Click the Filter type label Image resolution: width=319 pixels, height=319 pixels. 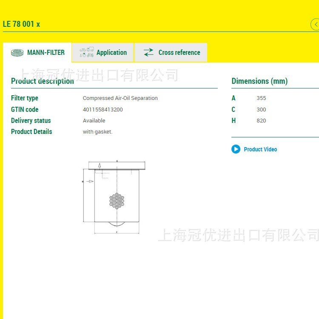click(x=25, y=98)
